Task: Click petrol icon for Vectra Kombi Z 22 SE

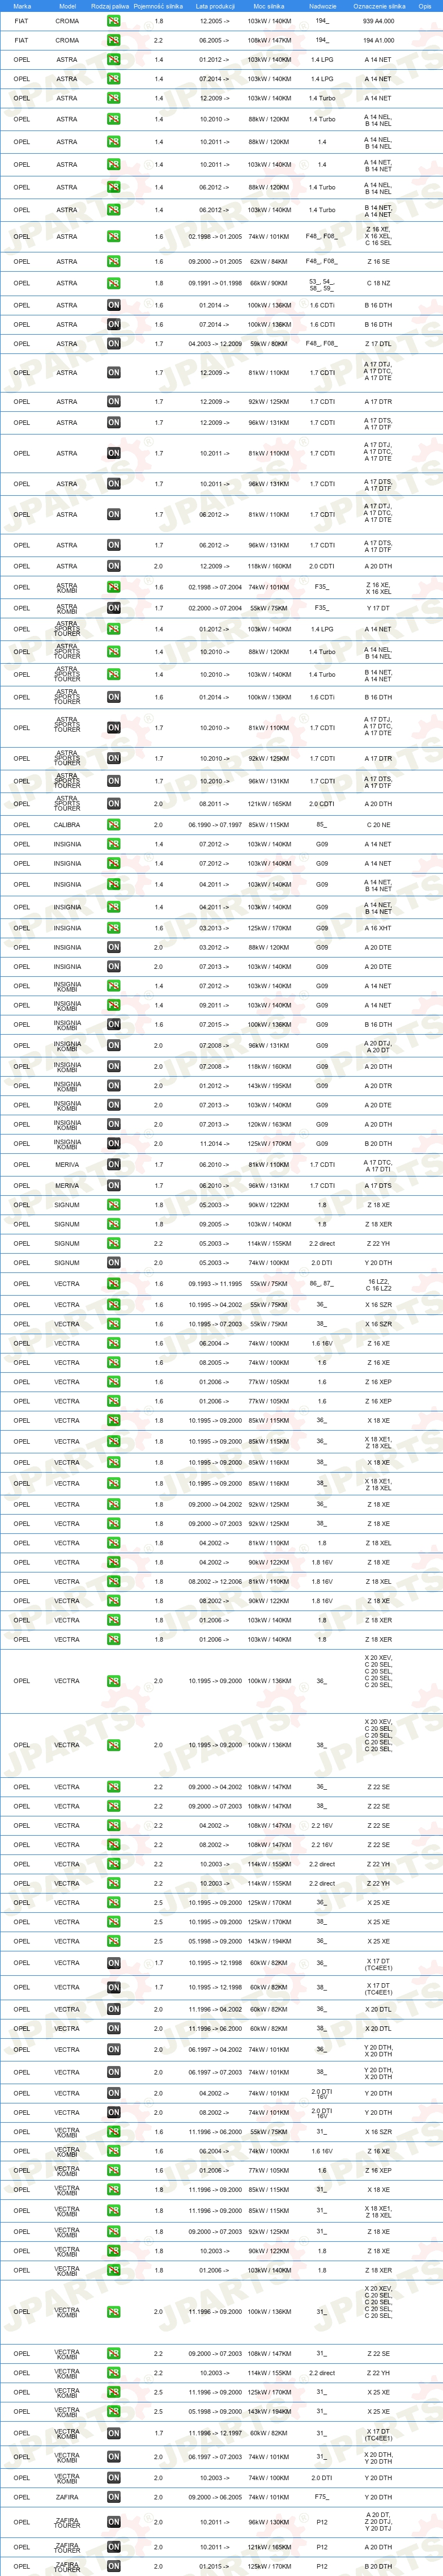Action: (x=114, y=2354)
